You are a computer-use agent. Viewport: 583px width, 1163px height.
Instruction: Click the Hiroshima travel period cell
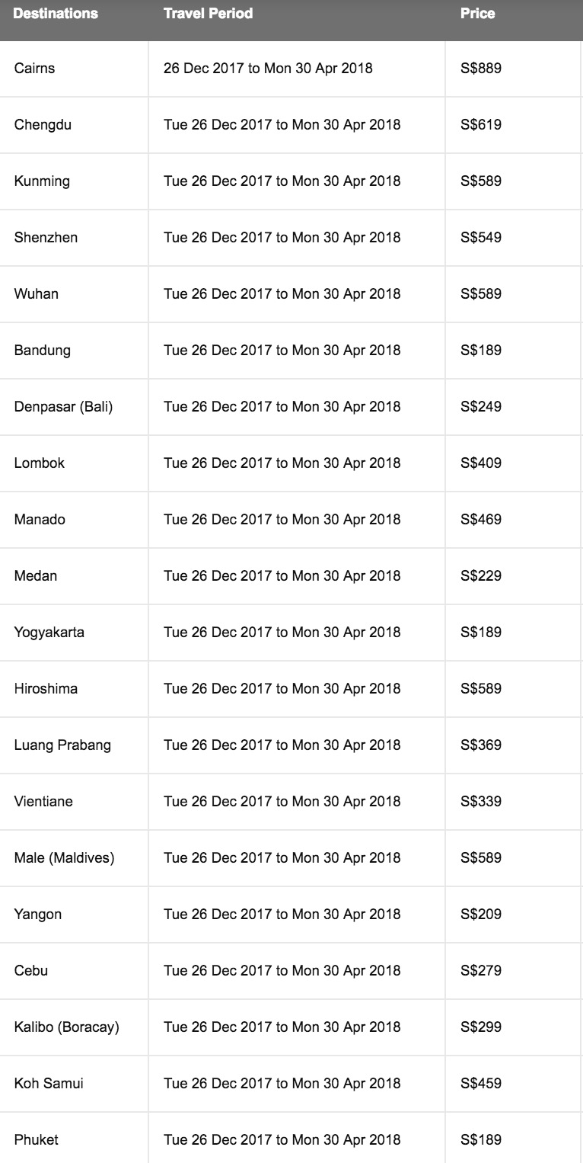(282, 689)
